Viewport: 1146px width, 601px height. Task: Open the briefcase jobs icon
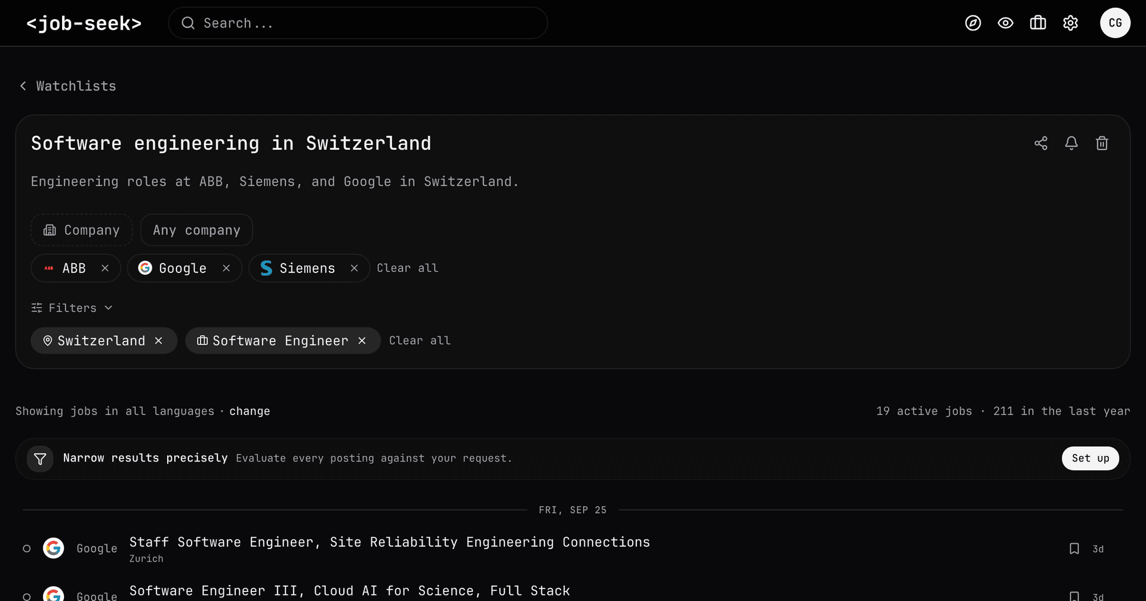[x=1038, y=23]
